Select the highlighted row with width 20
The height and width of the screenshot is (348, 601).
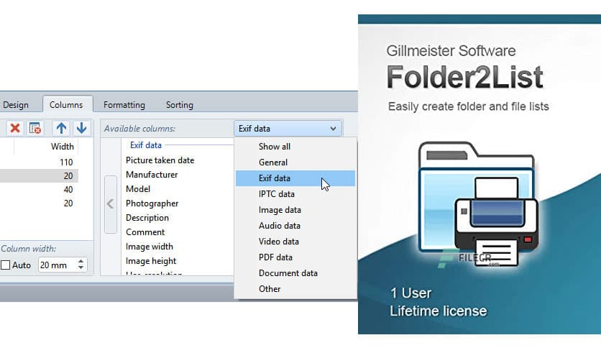click(39, 176)
